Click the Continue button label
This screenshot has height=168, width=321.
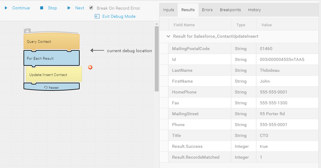(x=21, y=8)
